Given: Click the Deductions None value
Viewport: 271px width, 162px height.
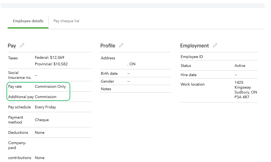Looking at the screenshot, I should click(x=40, y=132).
